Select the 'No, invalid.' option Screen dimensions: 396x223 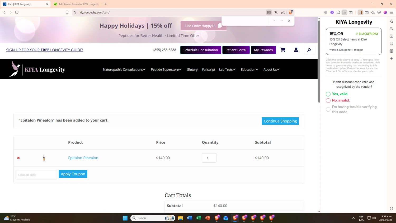[328, 100]
